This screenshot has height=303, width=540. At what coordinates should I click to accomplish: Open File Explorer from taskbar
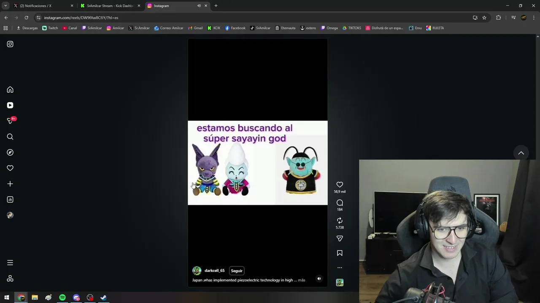[35, 298]
